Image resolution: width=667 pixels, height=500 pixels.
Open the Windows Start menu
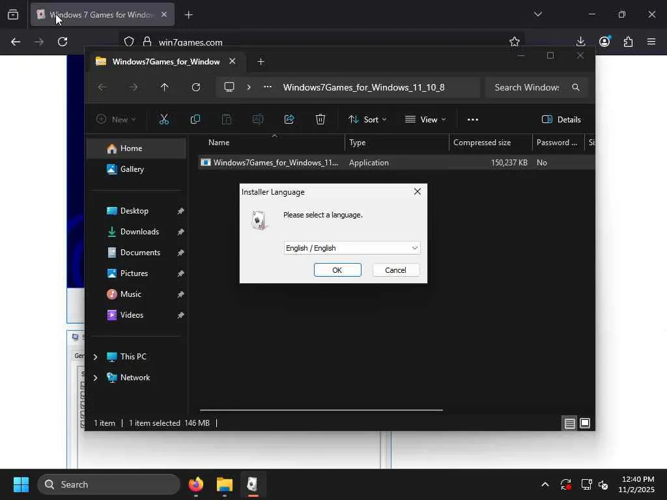click(21, 484)
